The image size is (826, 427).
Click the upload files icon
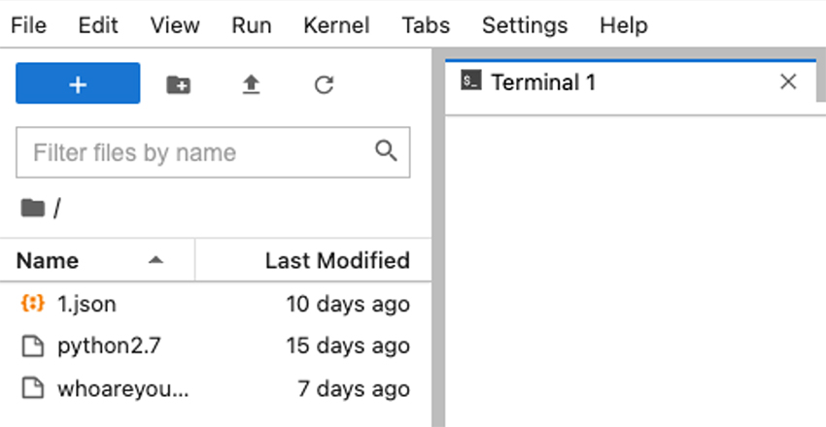(x=252, y=85)
